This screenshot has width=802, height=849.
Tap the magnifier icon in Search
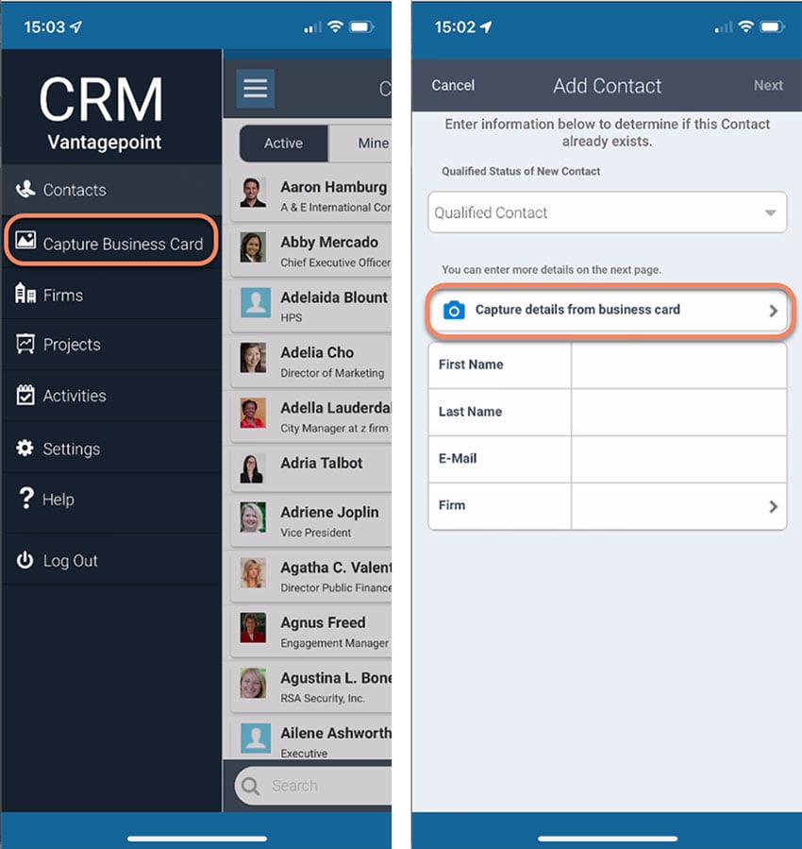click(250, 786)
